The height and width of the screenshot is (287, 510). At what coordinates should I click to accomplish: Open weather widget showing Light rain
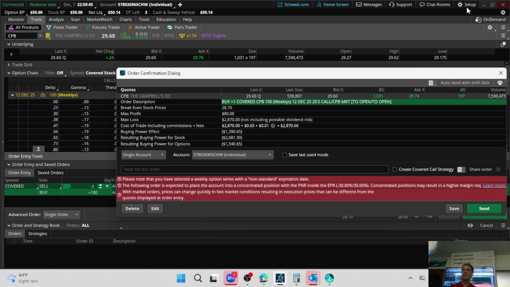pyautogui.click(x=23, y=278)
